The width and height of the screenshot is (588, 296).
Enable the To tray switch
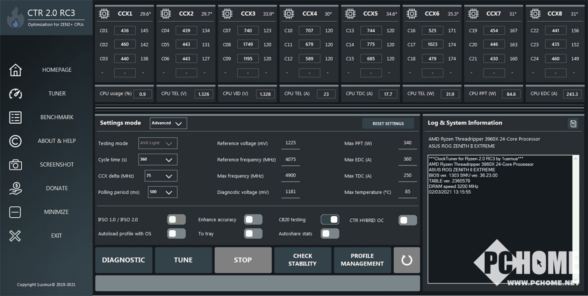pos(253,234)
